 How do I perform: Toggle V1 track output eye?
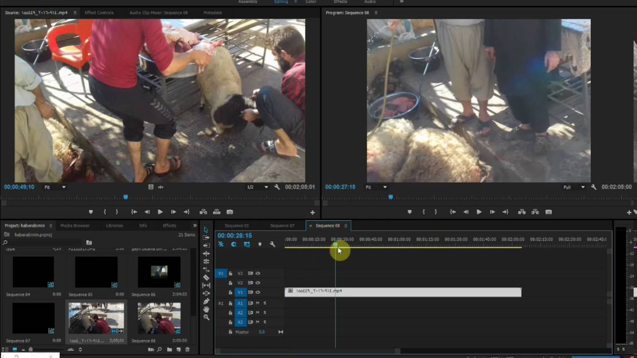258,292
